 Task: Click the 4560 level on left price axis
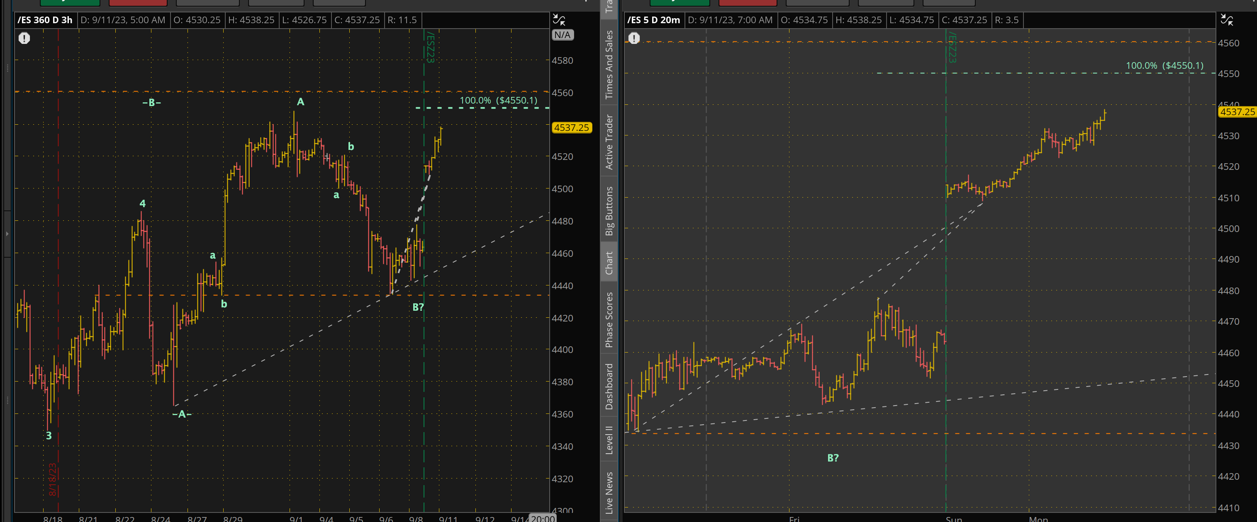[563, 93]
